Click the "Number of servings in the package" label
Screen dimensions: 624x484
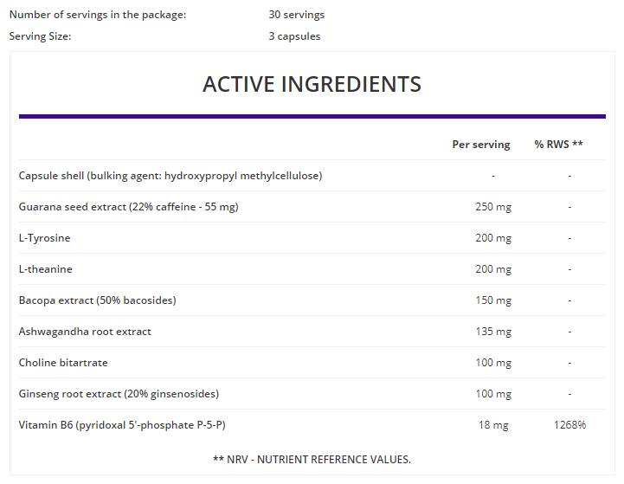click(x=97, y=15)
